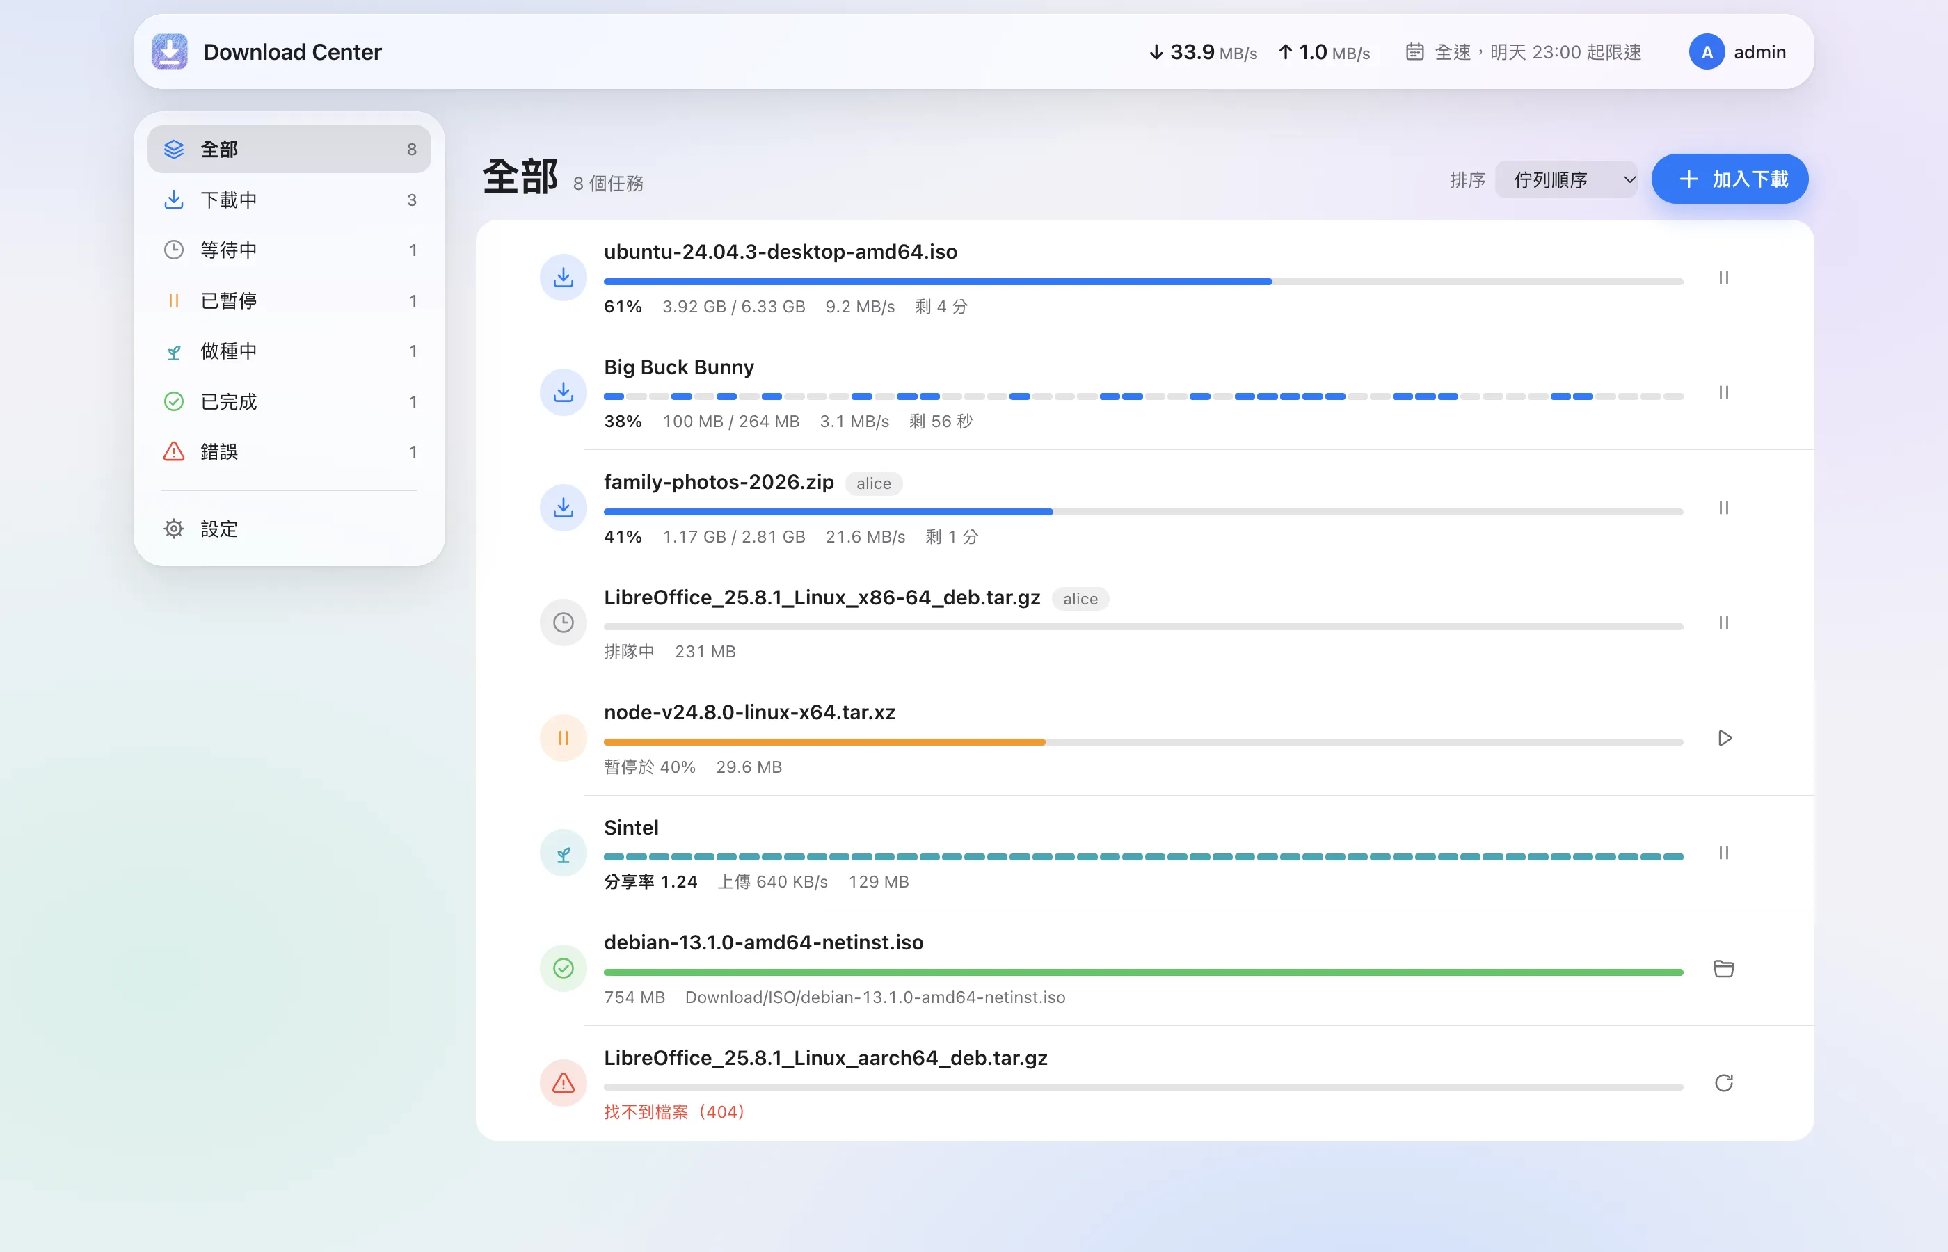Show the 已暫停 tasks

(x=289, y=300)
